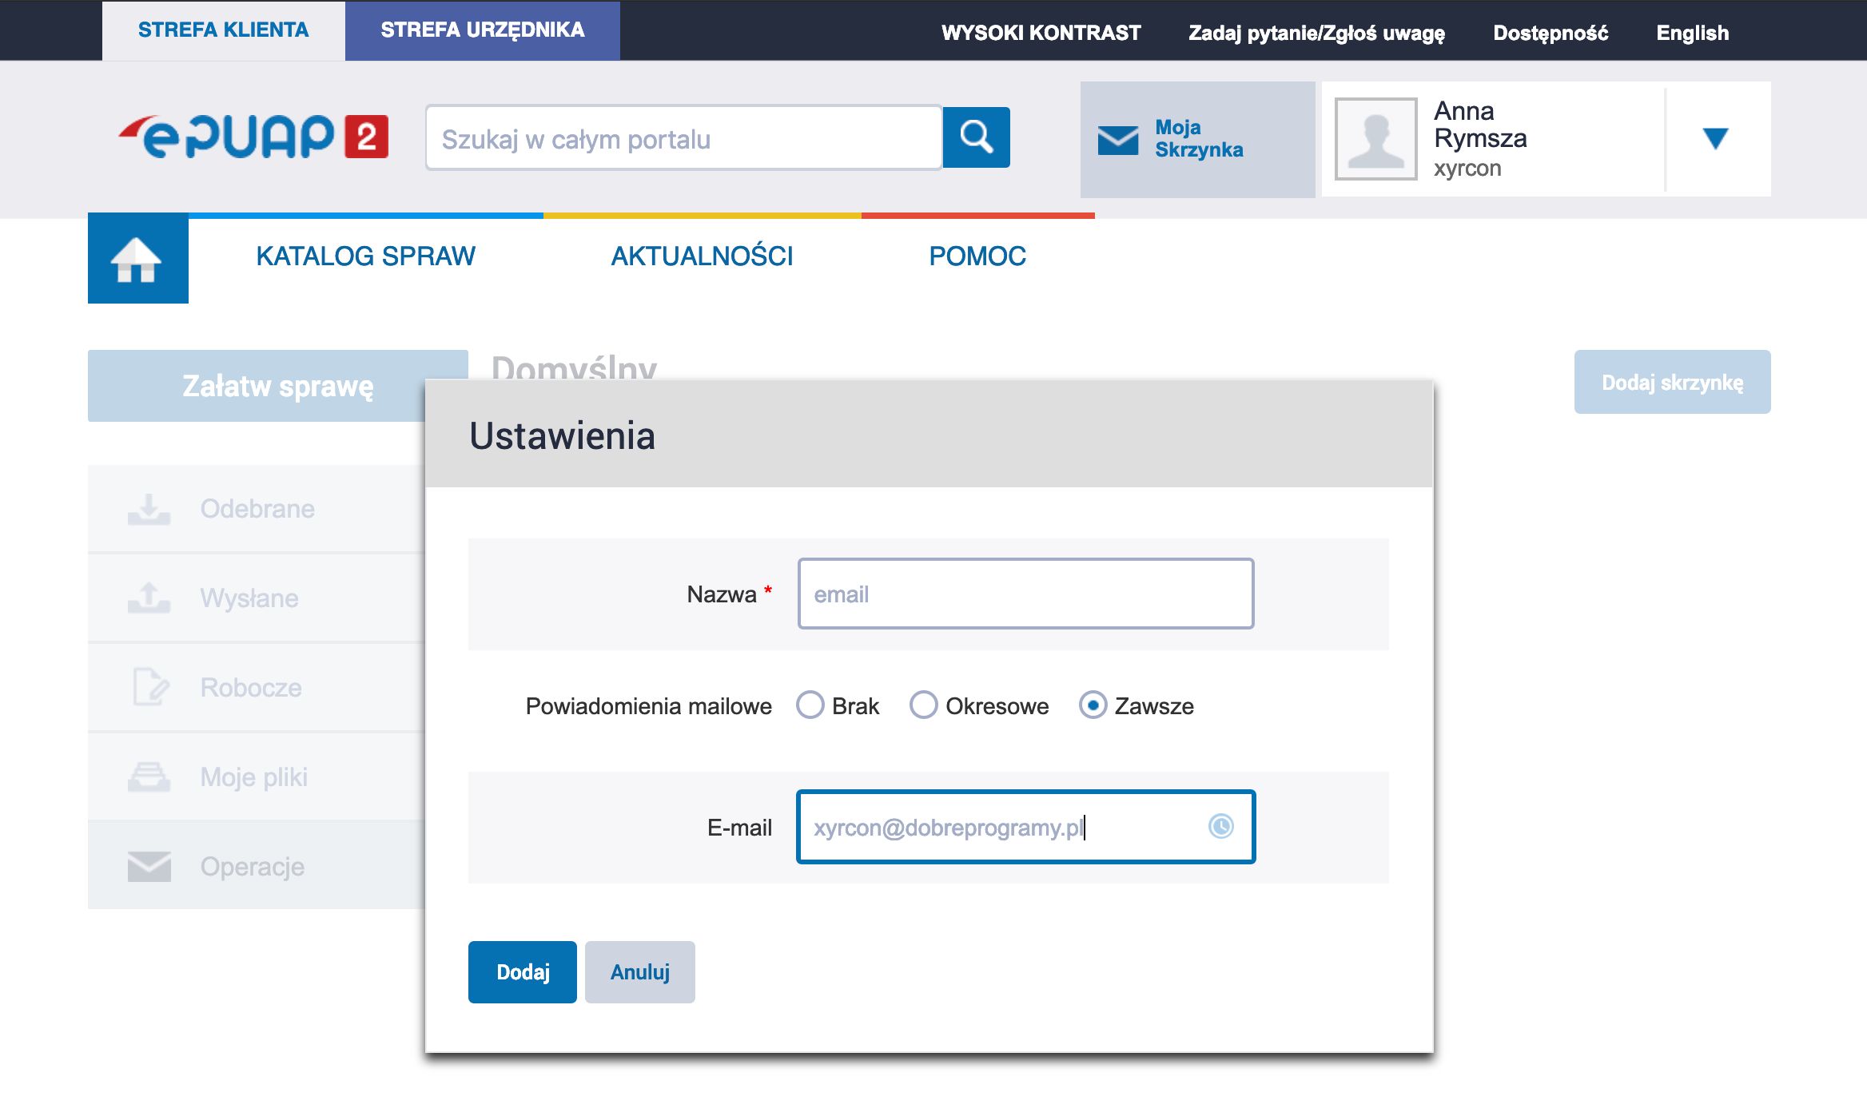Image resolution: width=1867 pixels, height=1120 pixels.
Task: Click the search magnifier icon
Action: pyautogui.click(x=976, y=137)
